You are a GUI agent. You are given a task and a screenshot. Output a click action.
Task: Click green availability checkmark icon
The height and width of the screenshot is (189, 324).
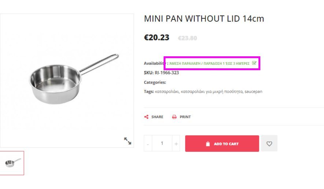254,63
